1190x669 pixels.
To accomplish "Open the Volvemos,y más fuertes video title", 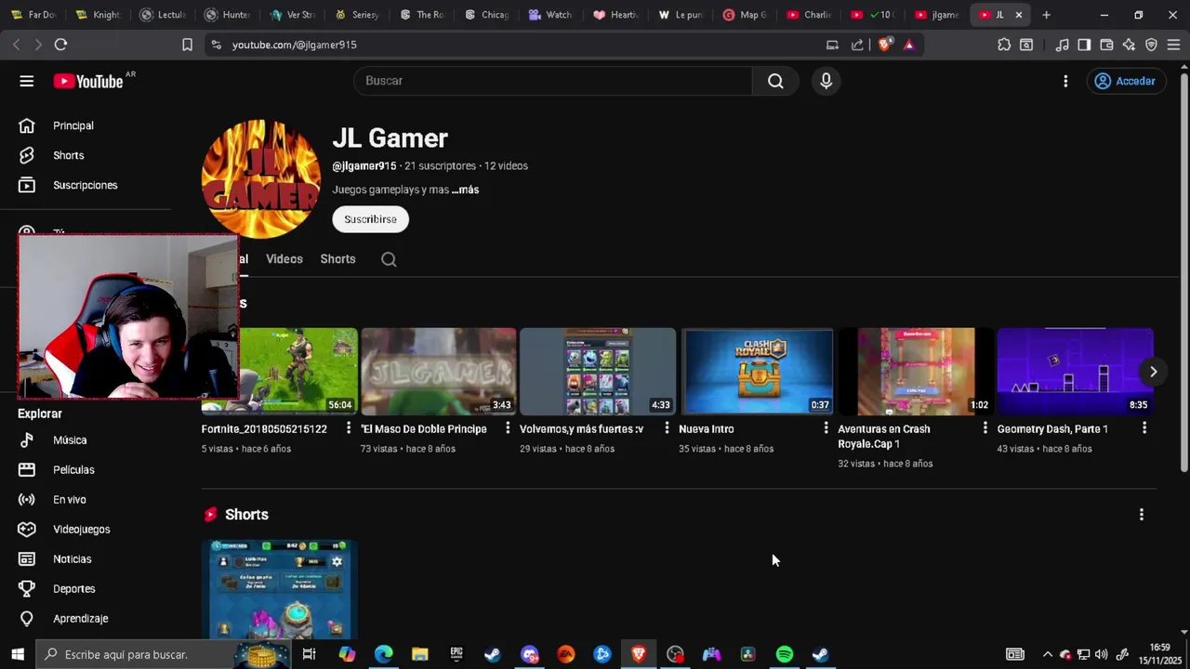I will point(581,429).
